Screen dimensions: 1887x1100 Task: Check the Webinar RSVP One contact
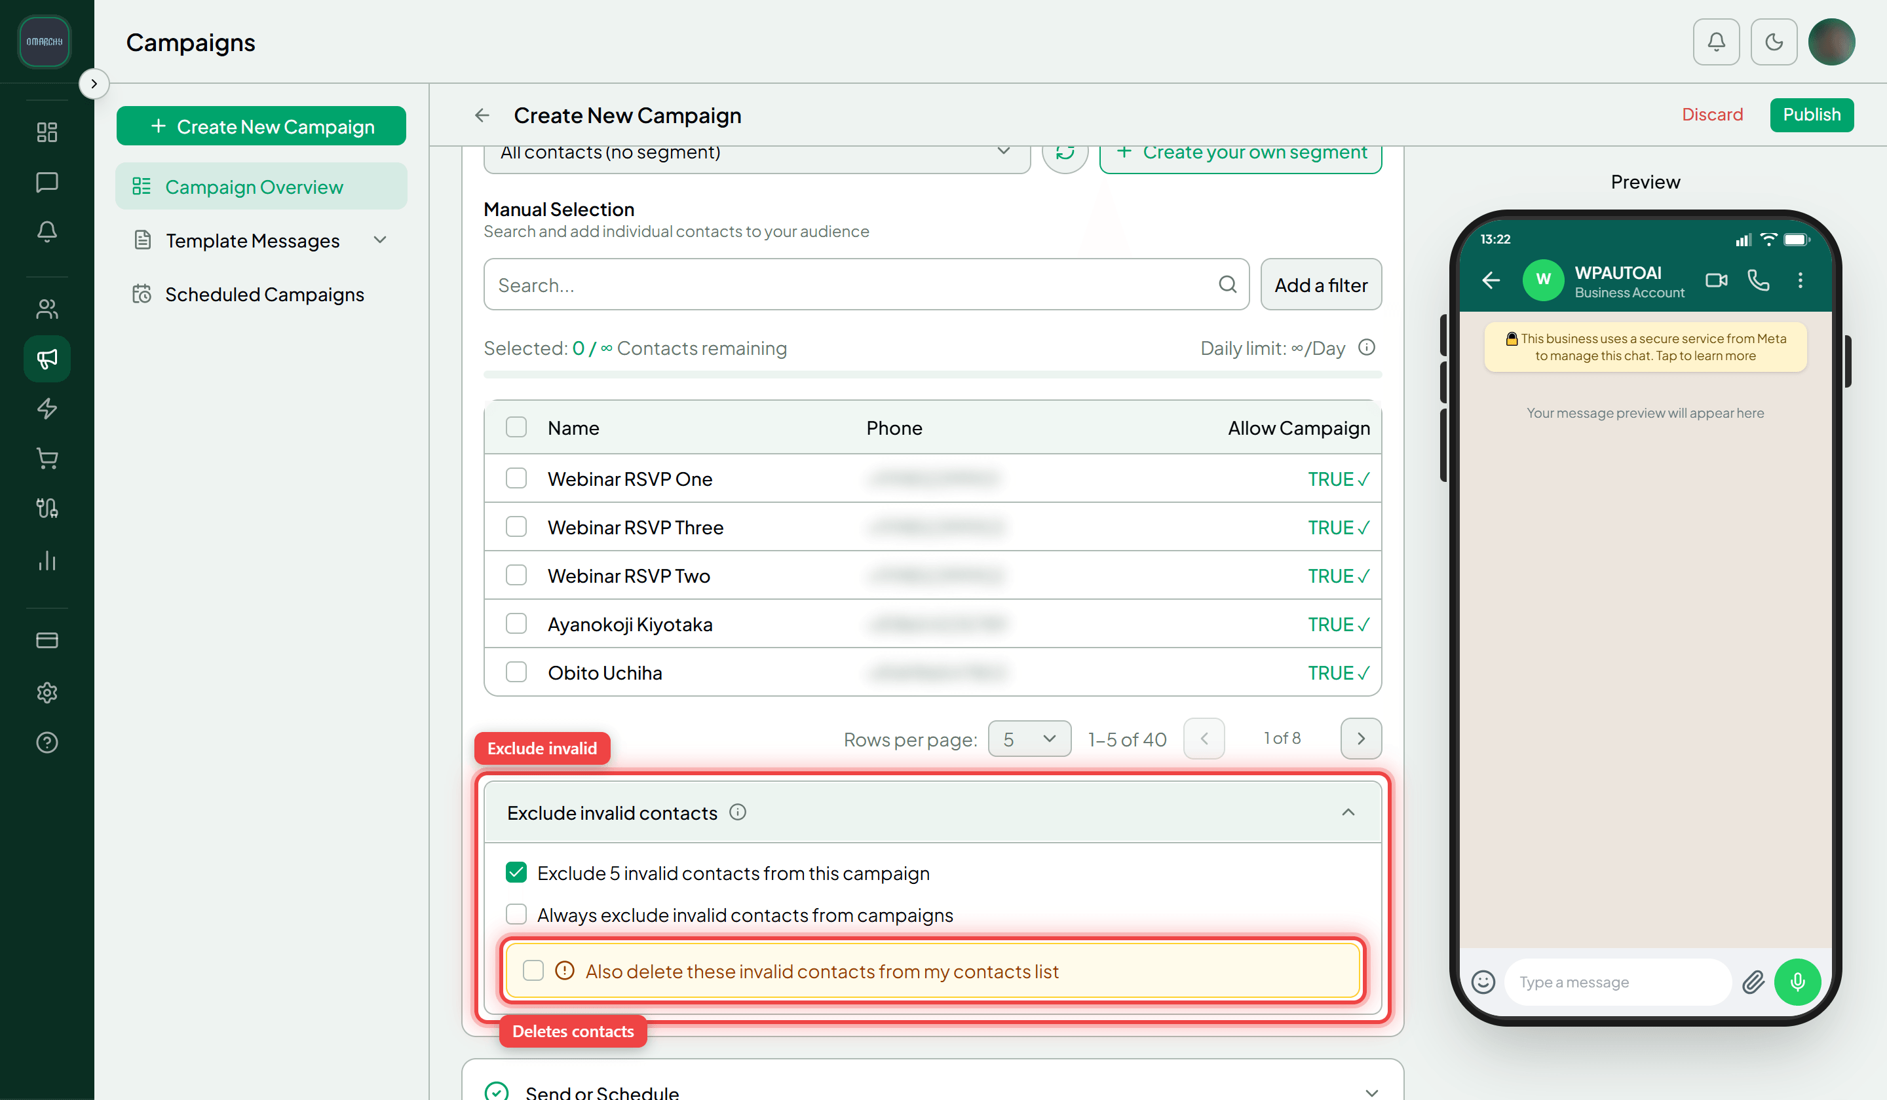[x=516, y=478]
